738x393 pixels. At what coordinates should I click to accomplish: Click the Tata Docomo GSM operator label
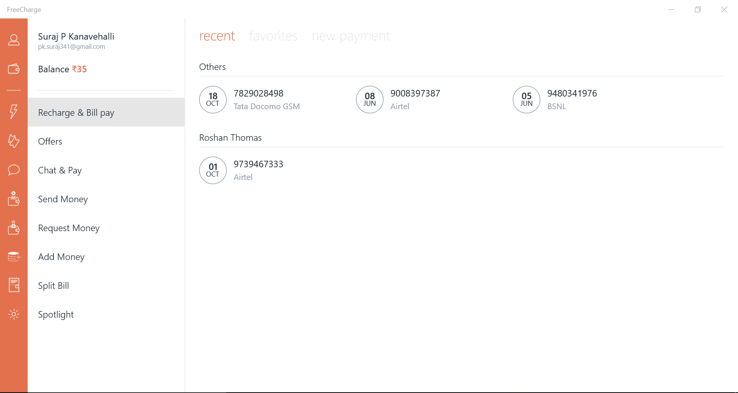point(267,107)
